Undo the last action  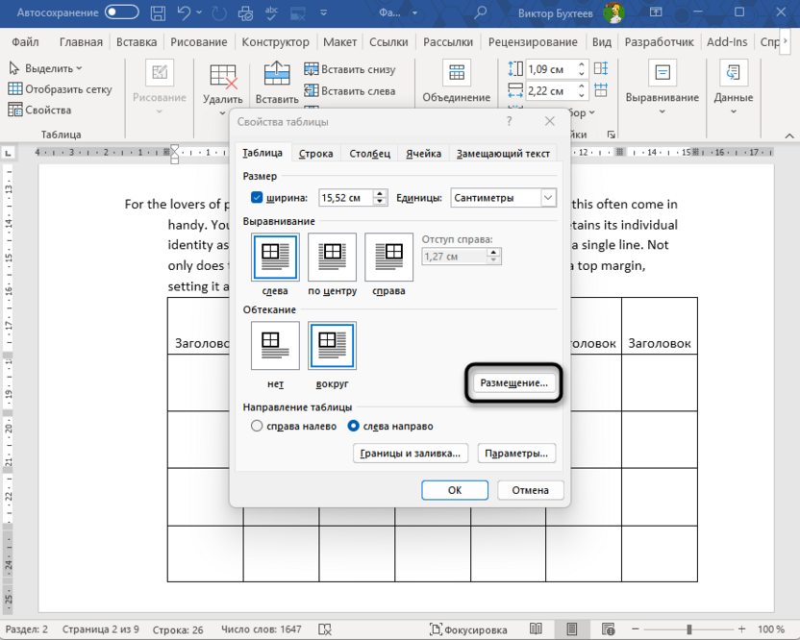185,12
